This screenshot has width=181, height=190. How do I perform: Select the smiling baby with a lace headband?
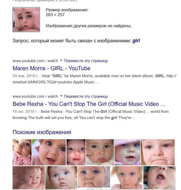tap(29, 178)
